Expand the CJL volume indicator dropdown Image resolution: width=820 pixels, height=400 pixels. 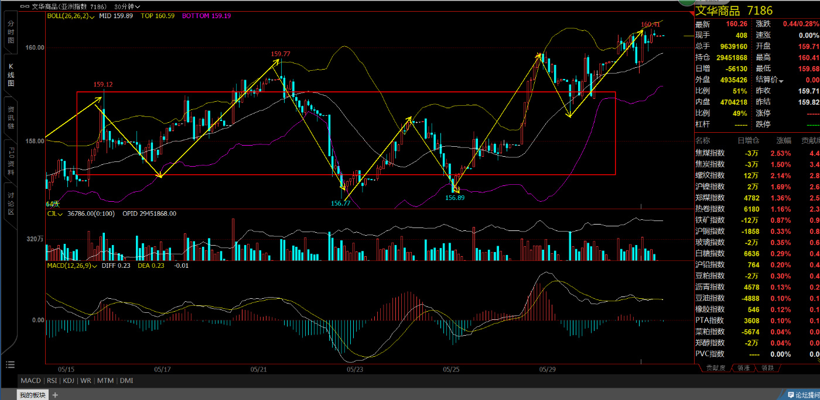pos(61,214)
